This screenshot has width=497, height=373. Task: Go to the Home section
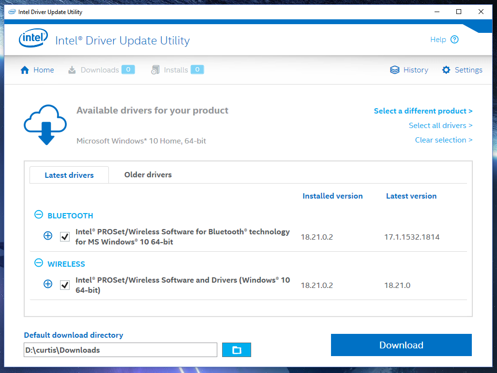[x=37, y=70]
